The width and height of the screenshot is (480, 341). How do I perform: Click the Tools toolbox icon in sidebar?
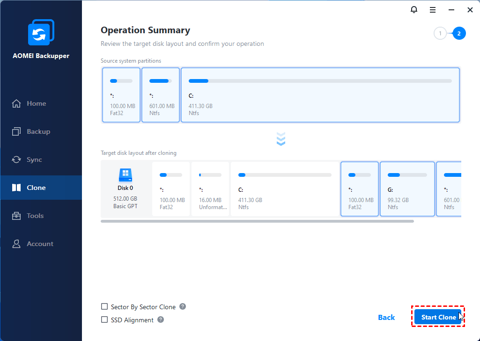[16, 216]
